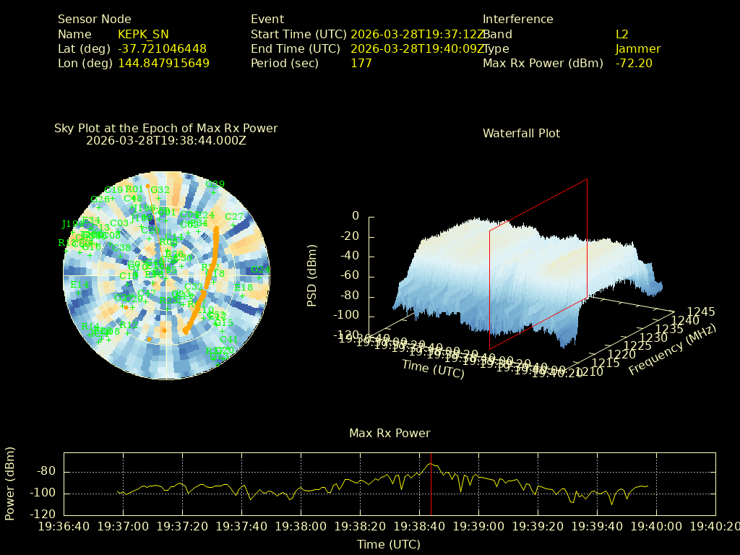
Task: Select the latitude value -37.721046448
Action: point(162,49)
